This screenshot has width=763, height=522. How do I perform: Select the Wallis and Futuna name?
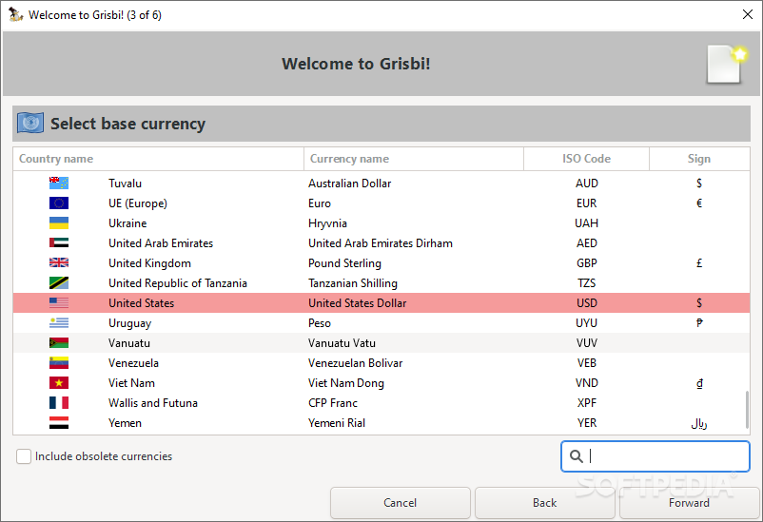tap(153, 403)
